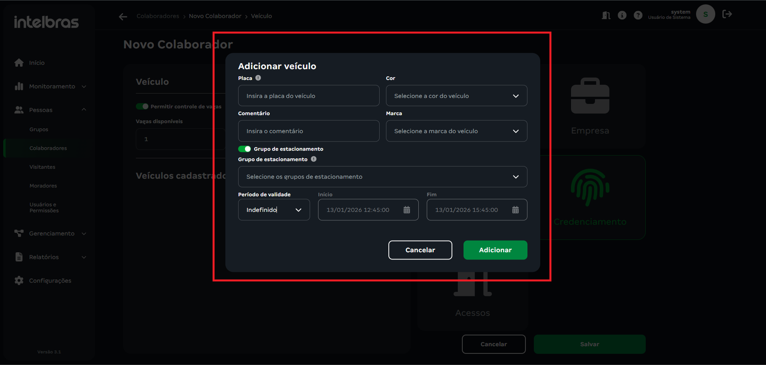Click Cancelar in the vehicle dialog
Screen dimensions: 766x365
point(420,250)
